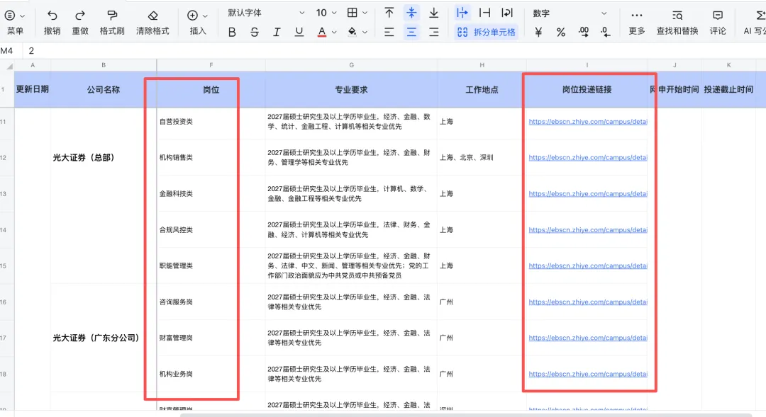Open the 数字 number format dropdown

[x=570, y=13]
